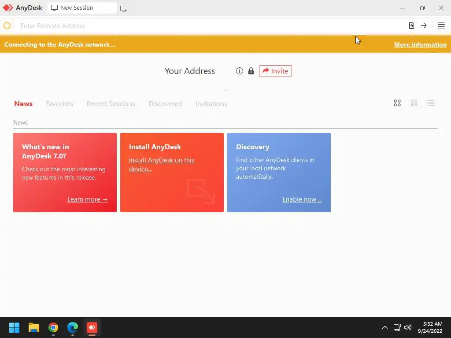Screen dimensions: 451x338
Task: Focus the Enter Remote Address field
Action: pos(210,26)
